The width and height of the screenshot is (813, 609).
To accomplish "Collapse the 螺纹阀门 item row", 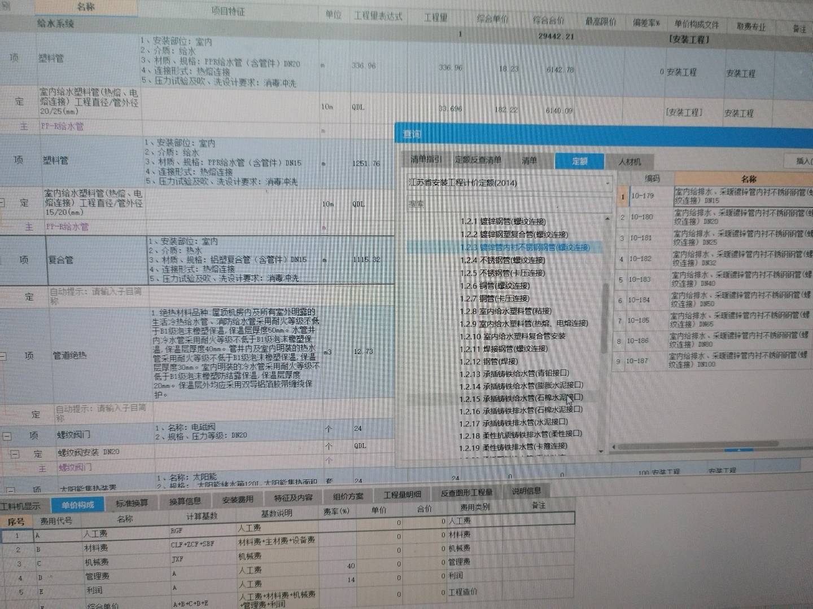I will tap(8, 436).
